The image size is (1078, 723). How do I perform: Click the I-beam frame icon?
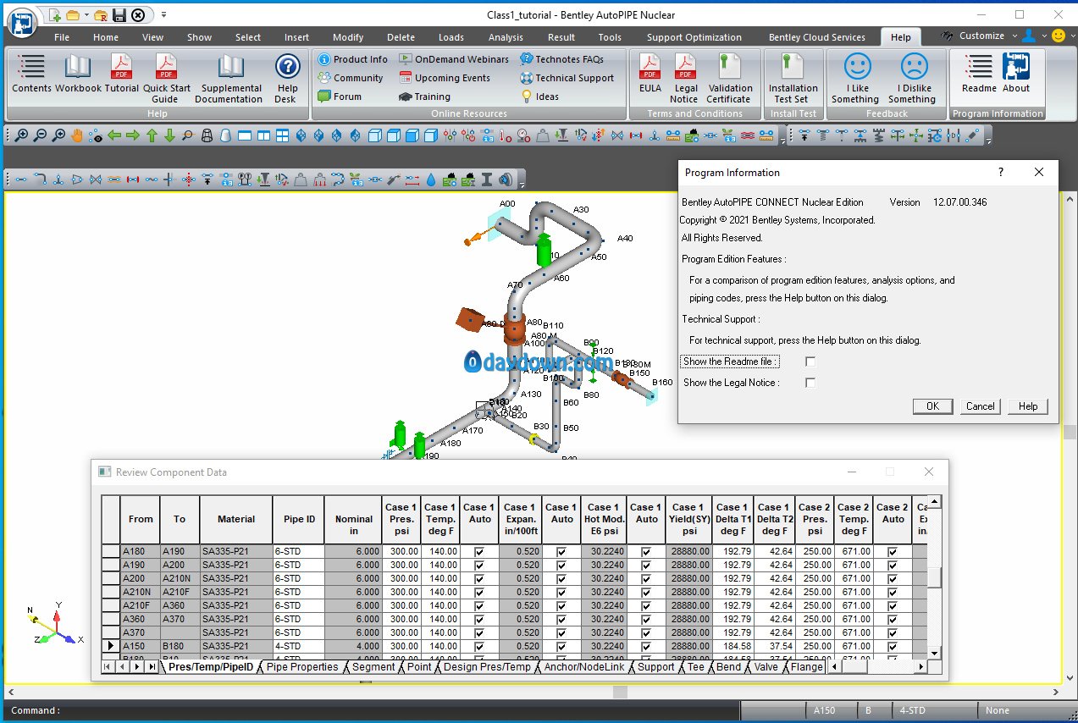coord(487,179)
